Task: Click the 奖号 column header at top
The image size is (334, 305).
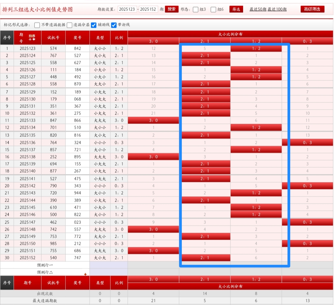Action: click(78, 38)
